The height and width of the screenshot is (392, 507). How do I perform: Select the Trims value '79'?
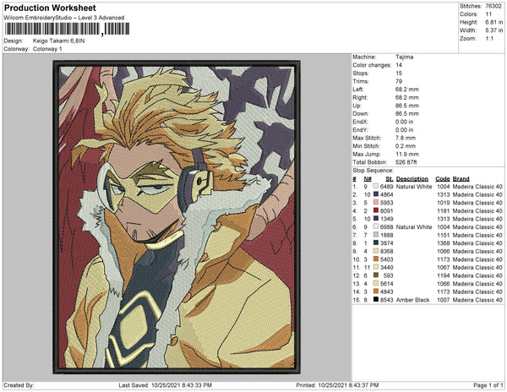pos(399,81)
